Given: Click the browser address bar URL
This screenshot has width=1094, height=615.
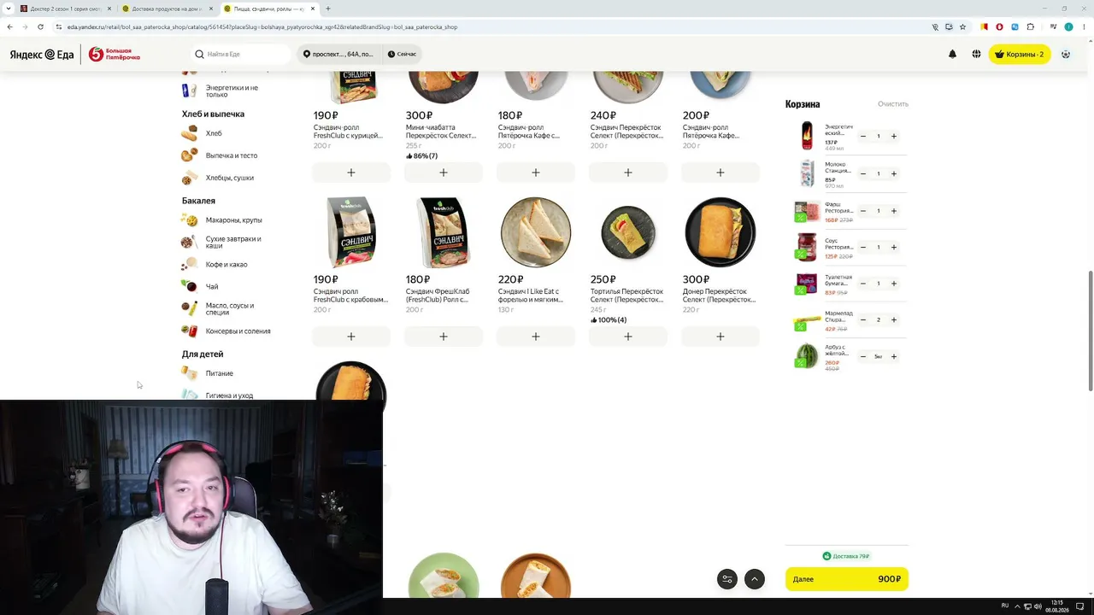Looking at the screenshot, I should [262, 26].
